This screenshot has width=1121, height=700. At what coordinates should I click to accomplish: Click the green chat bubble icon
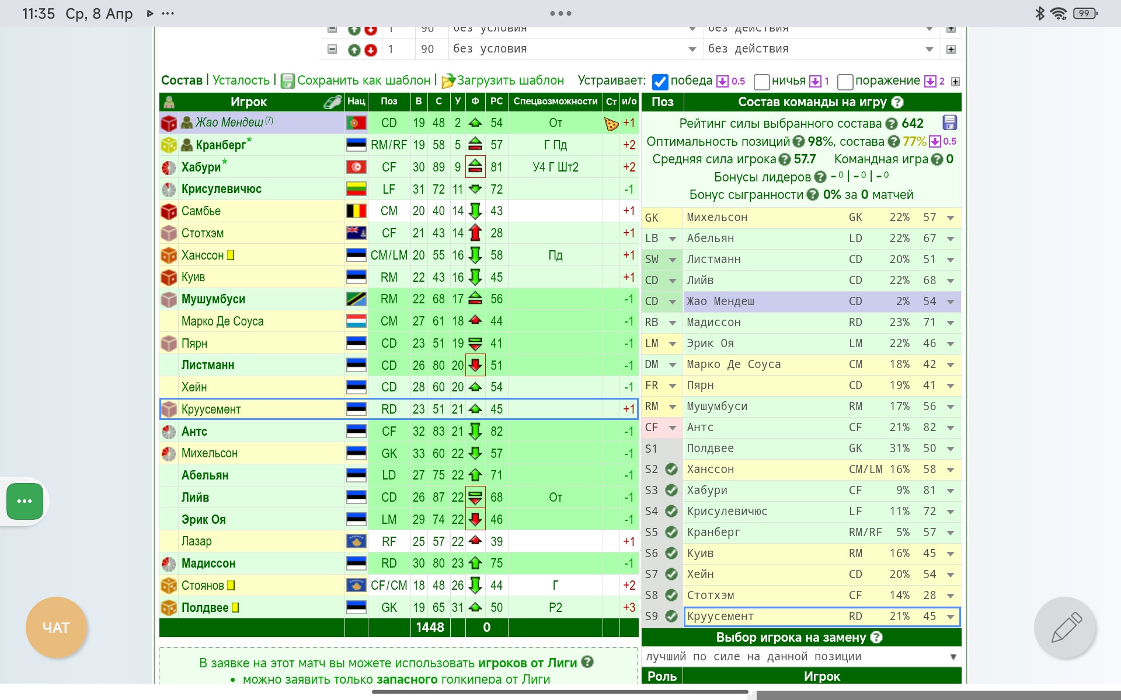click(x=25, y=501)
